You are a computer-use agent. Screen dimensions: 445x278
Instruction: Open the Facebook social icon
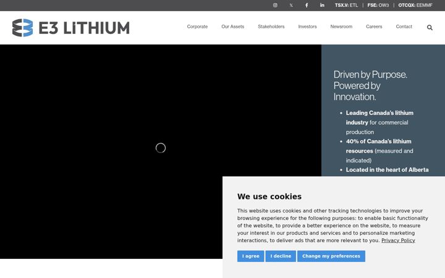[x=307, y=5]
